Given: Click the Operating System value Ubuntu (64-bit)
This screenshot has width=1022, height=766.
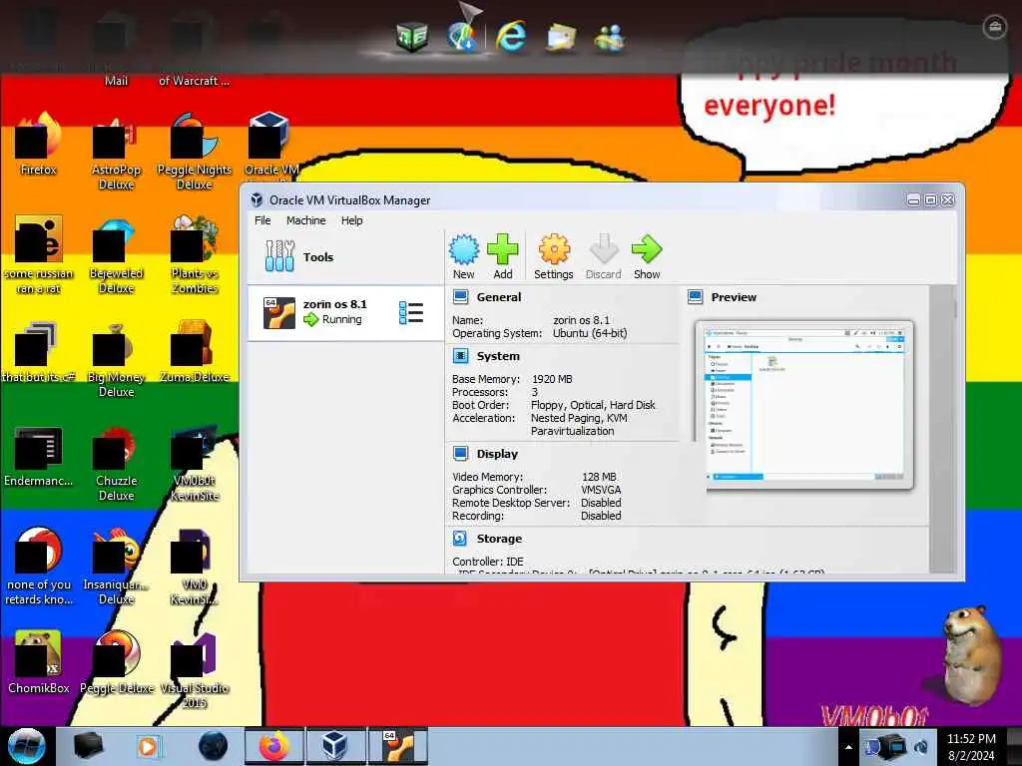Looking at the screenshot, I should click(590, 333).
